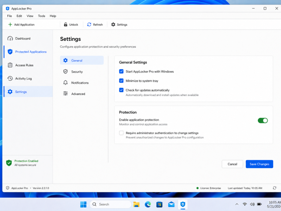Open the Edit menu

(19, 16)
